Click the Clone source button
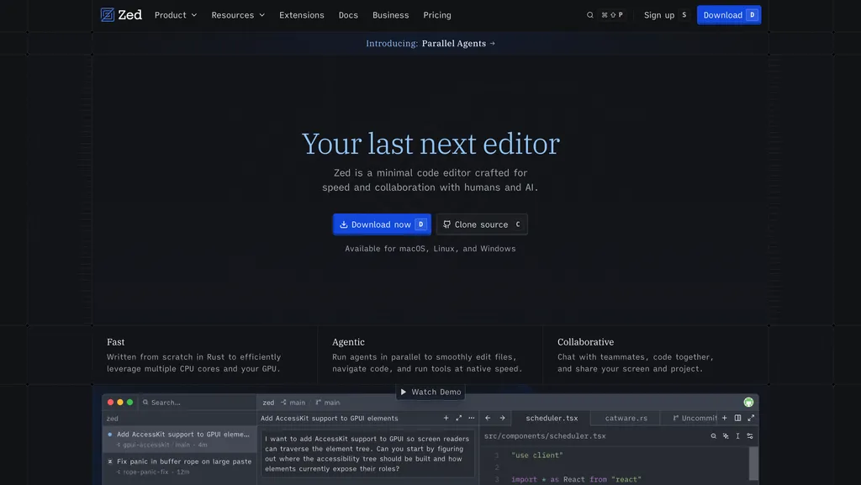The width and height of the screenshot is (861, 485). click(482, 224)
